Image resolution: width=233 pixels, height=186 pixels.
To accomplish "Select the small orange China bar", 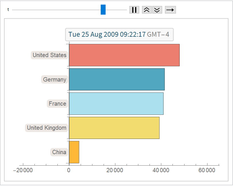I will coord(74,152).
